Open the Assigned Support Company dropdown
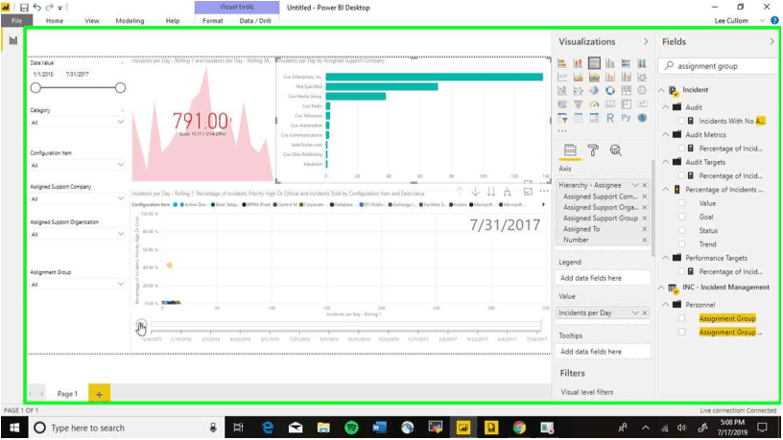Viewport: 783px width, 440px height. click(120, 198)
